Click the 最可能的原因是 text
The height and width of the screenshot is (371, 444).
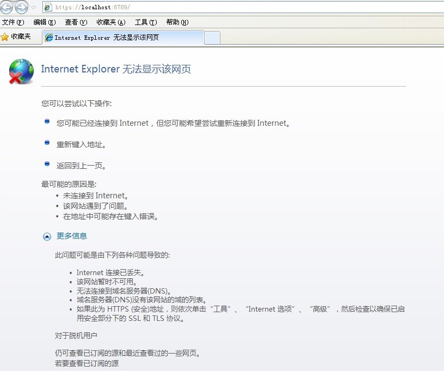click(x=69, y=184)
